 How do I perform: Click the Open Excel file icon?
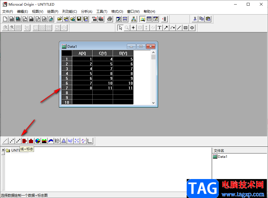pos(73,19)
